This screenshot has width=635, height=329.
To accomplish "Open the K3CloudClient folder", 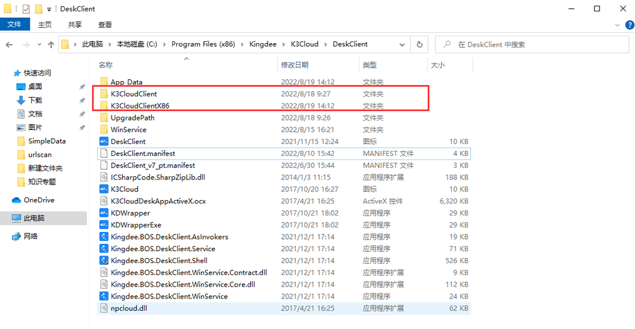I will pyautogui.click(x=133, y=94).
